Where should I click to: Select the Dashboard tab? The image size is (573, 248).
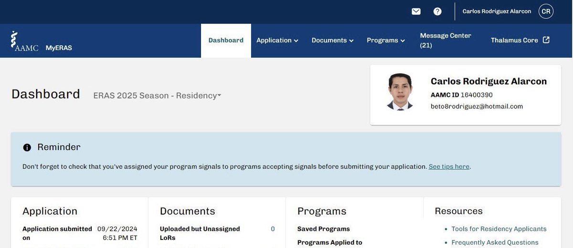pos(226,41)
